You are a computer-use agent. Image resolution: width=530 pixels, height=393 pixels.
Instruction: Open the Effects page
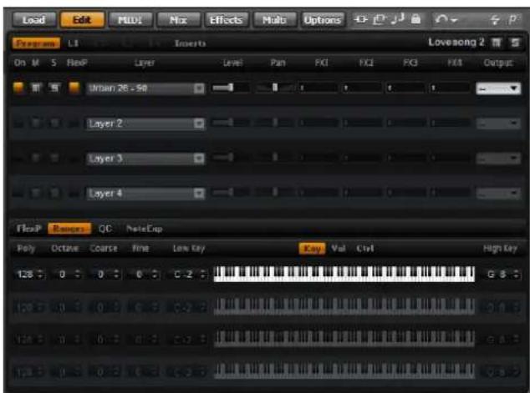227,19
